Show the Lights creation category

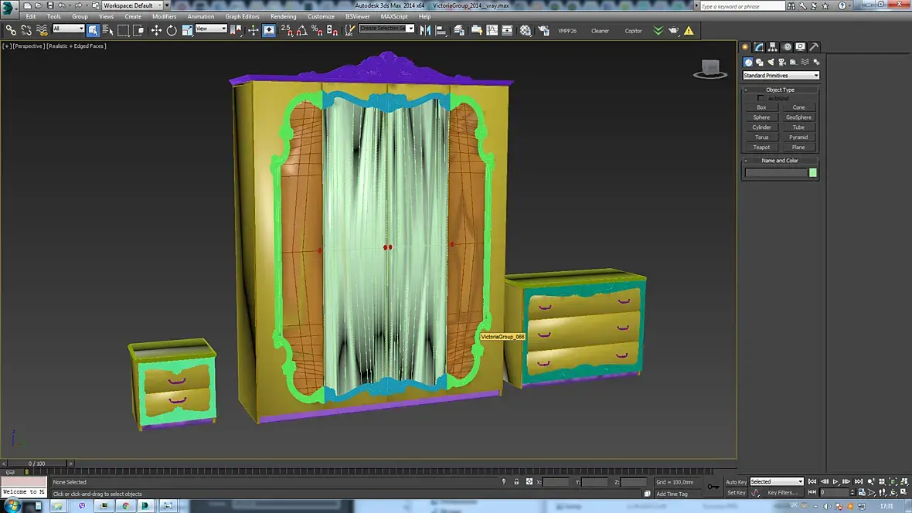tap(771, 62)
